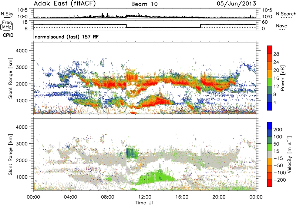
Task: Click the '16:00' time axis tick label
Action: click(x=182, y=197)
